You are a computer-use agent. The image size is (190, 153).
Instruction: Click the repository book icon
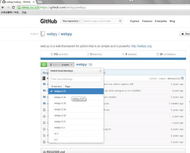43,34
